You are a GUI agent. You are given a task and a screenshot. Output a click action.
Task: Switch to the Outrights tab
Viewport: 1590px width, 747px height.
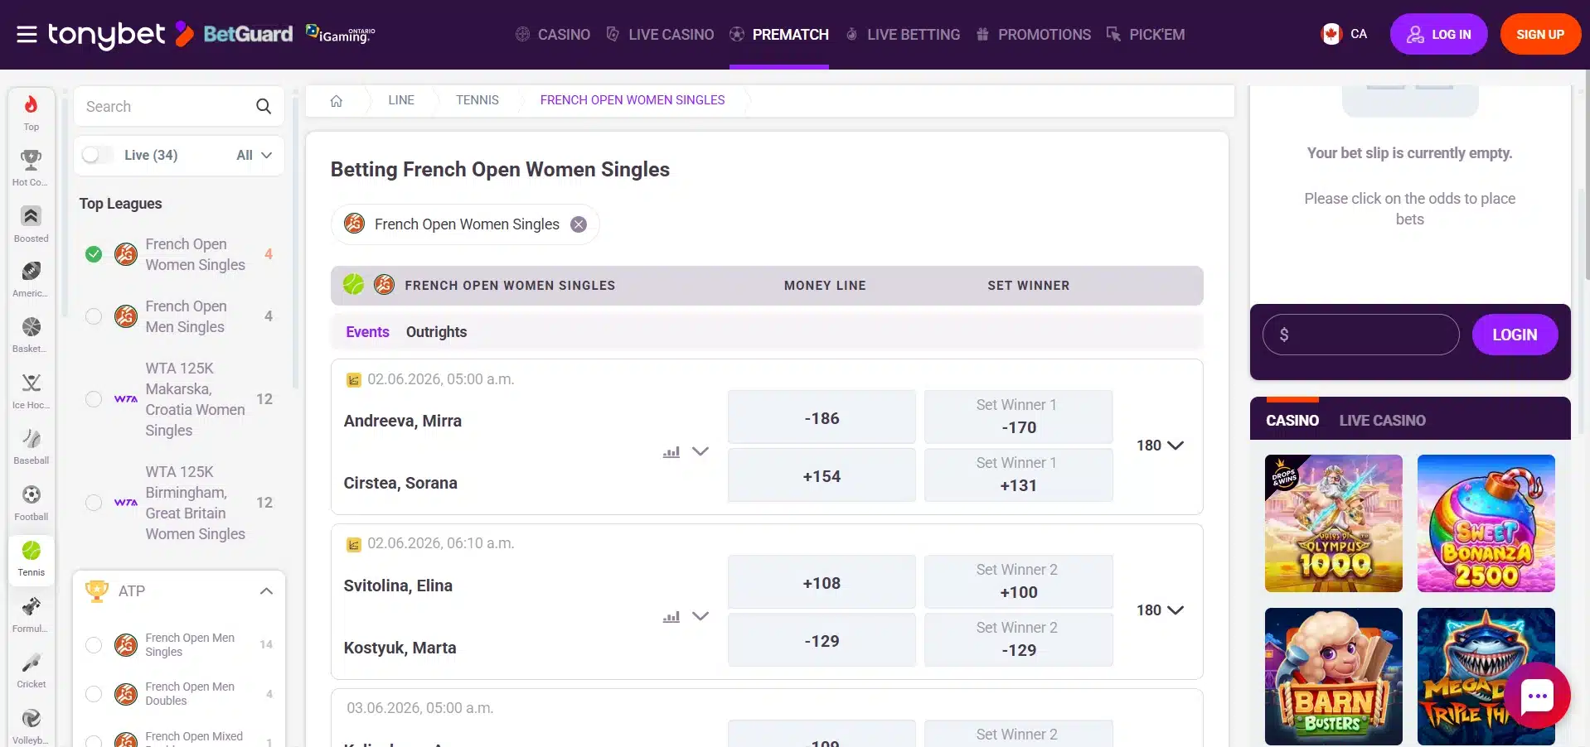[x=436, y=332]
